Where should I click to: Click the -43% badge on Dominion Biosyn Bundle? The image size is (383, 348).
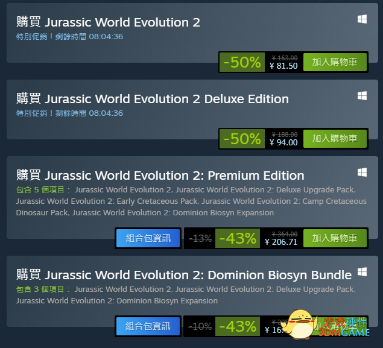click(238, 326)
